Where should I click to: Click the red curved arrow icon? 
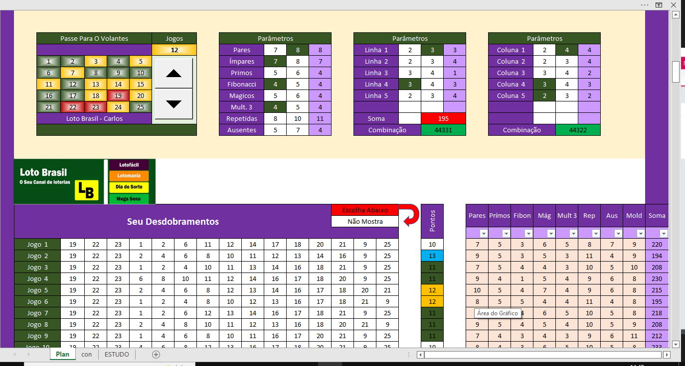pos(410,215)
